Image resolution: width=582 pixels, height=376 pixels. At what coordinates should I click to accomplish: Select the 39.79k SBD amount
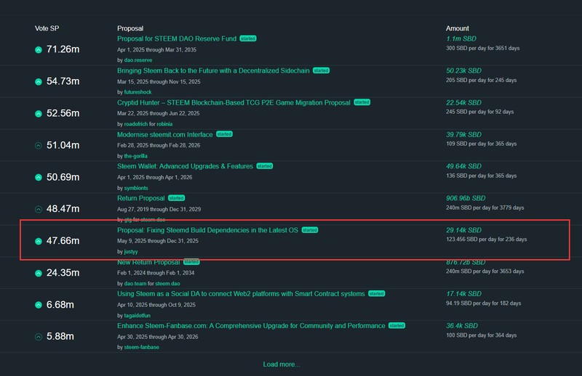(x=463, y=134)
